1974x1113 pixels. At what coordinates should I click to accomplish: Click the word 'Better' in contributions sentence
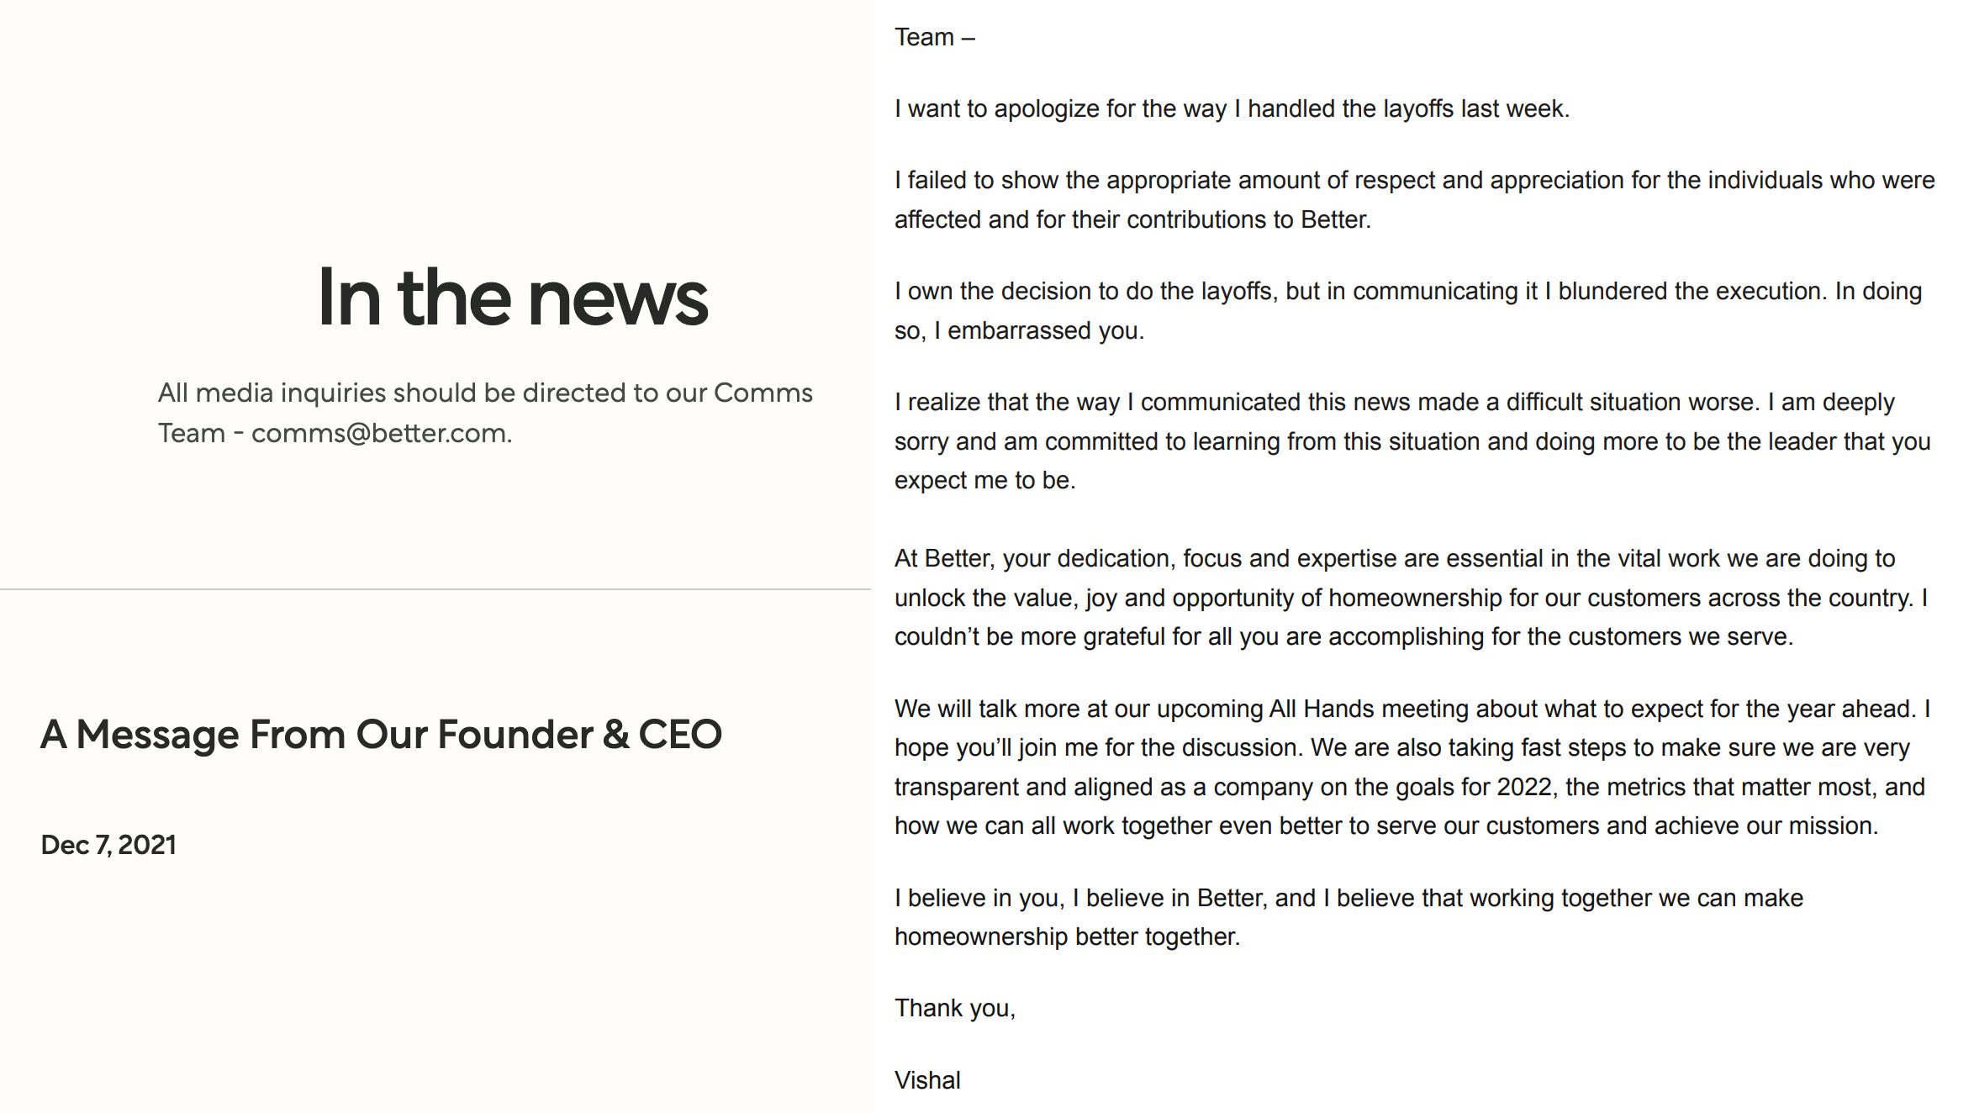pyautogui.click(x=1333, y=219)
